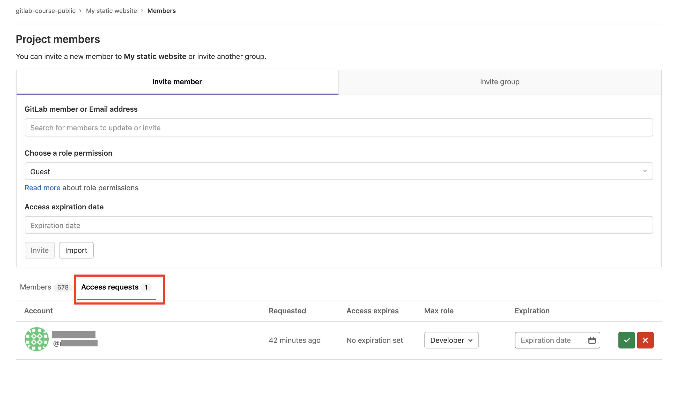Switch to the Members 678 tab

(x=44, y=287)
